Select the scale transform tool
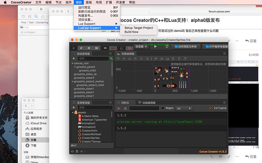This screenshot has width=262, height=163. (x=89, y=48)
